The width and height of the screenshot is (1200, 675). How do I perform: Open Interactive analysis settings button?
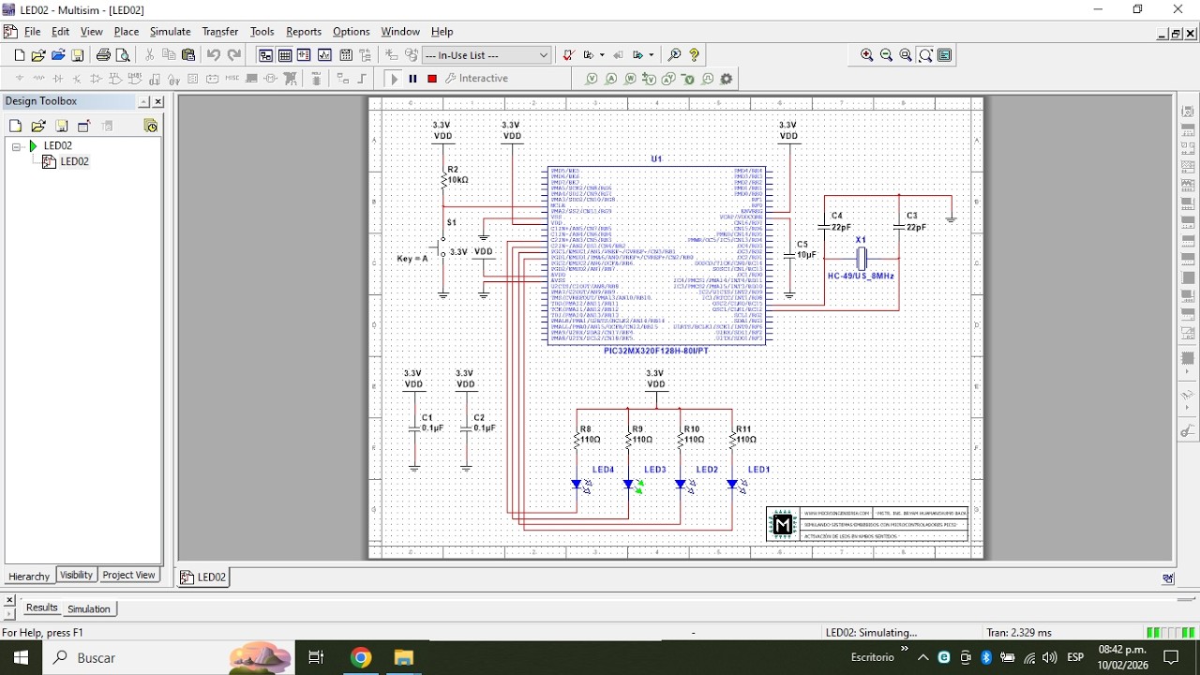[x=477, y=79]
